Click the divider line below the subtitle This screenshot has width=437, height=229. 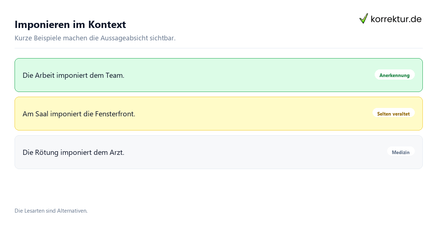(x=219, y=48)
